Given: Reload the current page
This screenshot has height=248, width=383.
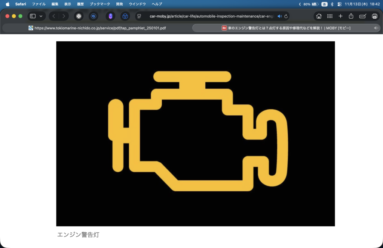Looking at the screenshot, I should point(286,16).
